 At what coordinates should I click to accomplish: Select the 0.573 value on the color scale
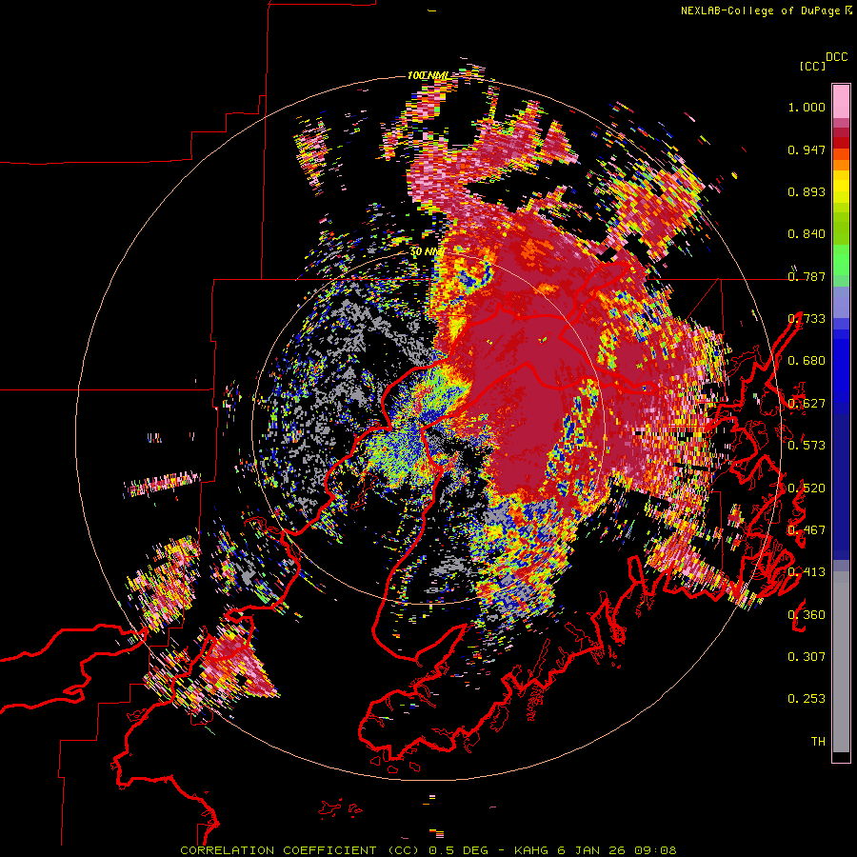click(x=807, y=445)
